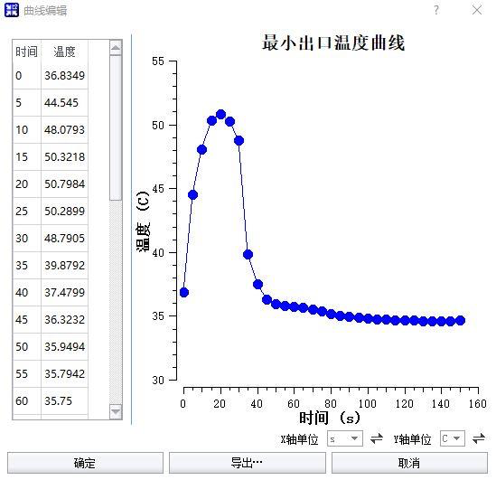The image size is (496, 480).
Task: Click the app logo icon in title bar
Action: coord(12,10)
